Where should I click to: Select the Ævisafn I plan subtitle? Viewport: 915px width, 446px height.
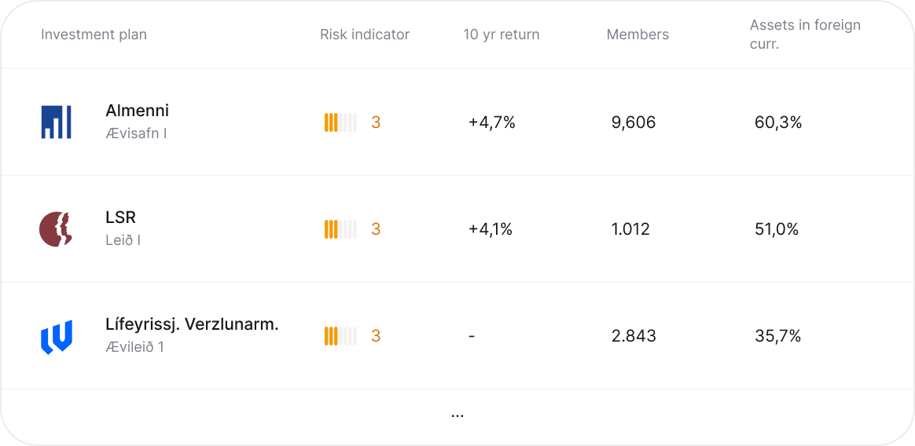point(136,133)
